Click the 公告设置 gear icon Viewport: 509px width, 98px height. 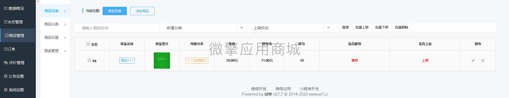pos(6,76)
